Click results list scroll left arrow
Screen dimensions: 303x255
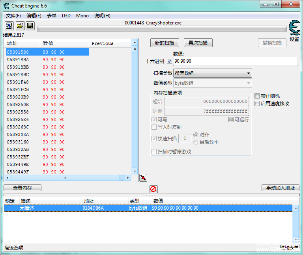point(7,178)
